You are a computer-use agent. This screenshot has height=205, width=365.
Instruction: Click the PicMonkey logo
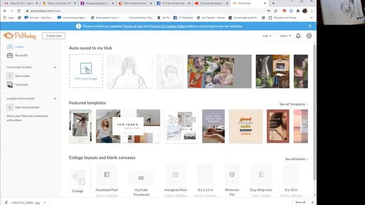click(20, 36)
